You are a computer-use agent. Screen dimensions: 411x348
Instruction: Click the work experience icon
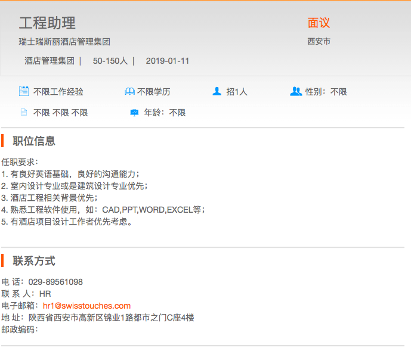(24, 91)
